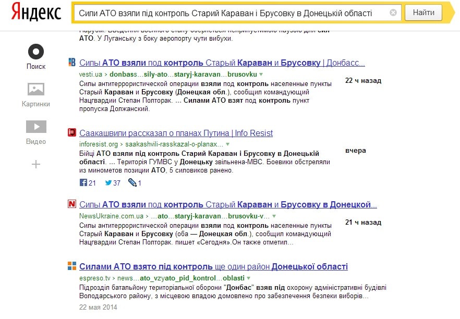Click into the search query field

(x=229, y=13)
